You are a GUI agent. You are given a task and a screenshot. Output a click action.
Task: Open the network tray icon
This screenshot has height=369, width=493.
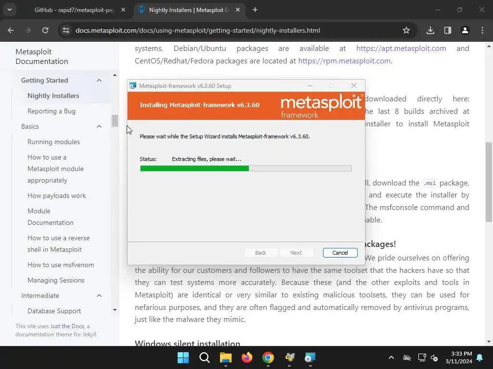tap(422, 357)
